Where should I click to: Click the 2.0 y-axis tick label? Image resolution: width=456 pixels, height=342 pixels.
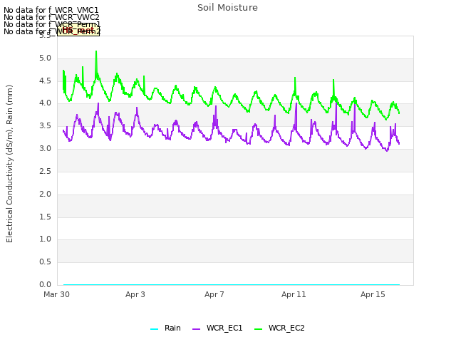45,194
